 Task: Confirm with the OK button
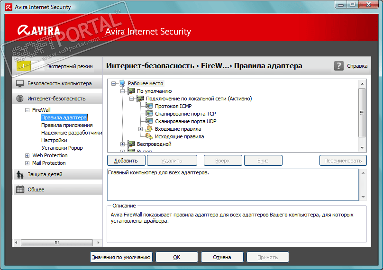click(x=177, y=257)
